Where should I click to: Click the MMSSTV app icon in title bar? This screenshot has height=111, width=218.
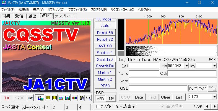4,3
